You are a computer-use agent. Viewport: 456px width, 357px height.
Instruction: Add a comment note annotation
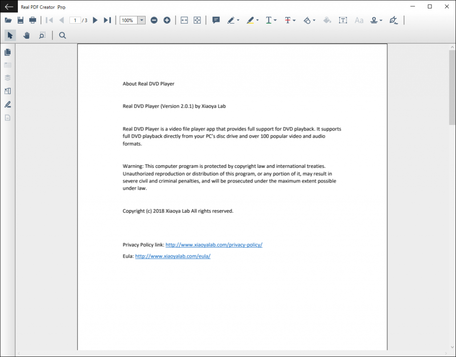tap(216, 20)
